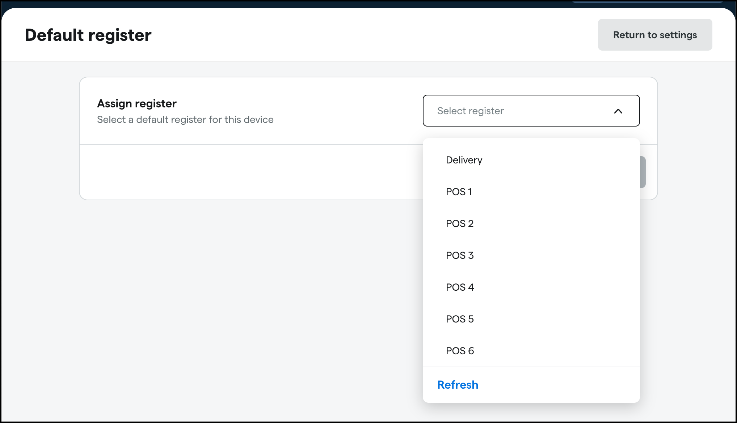Select the POS 5 register entry

[x=460, y=319]
